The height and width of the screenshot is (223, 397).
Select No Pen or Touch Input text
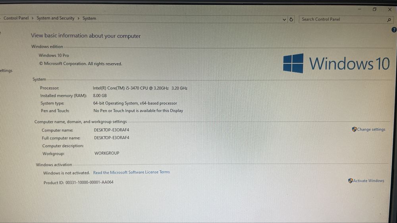[138, 111]
